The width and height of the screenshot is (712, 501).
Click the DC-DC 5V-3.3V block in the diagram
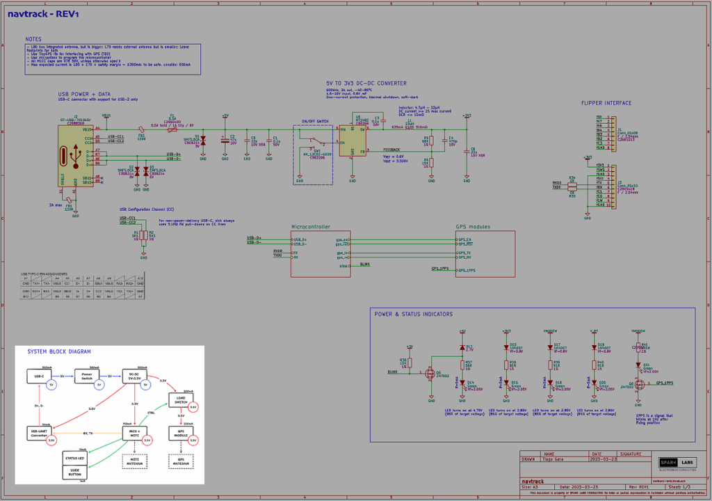click(134, 376)
